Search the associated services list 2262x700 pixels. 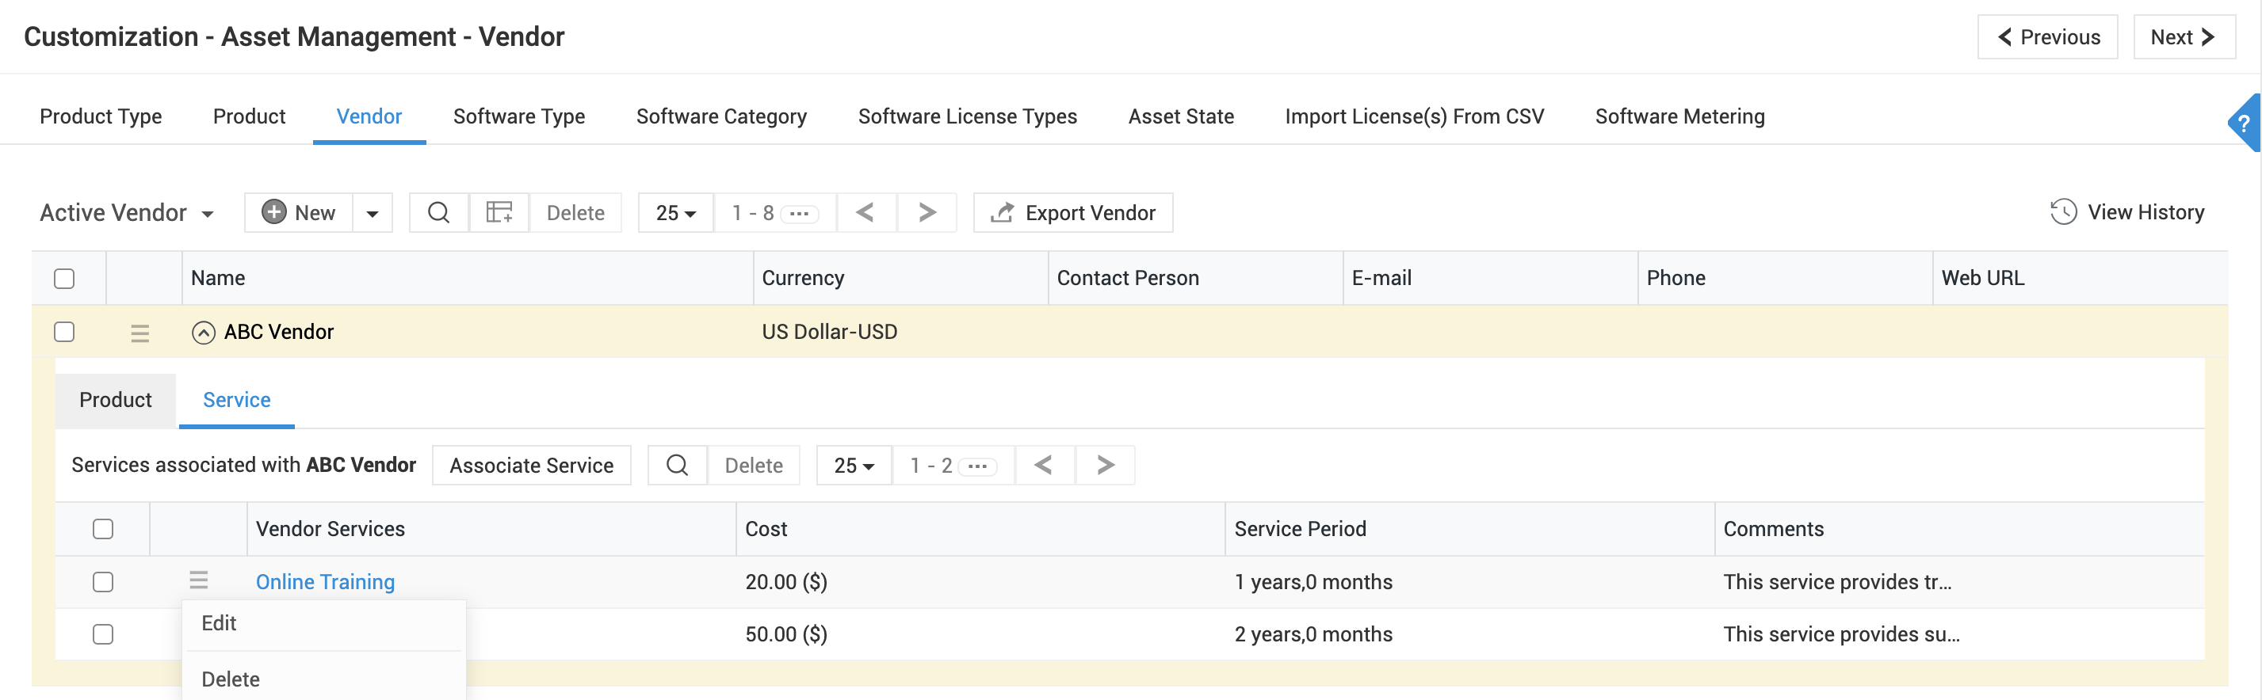[677, 465]
